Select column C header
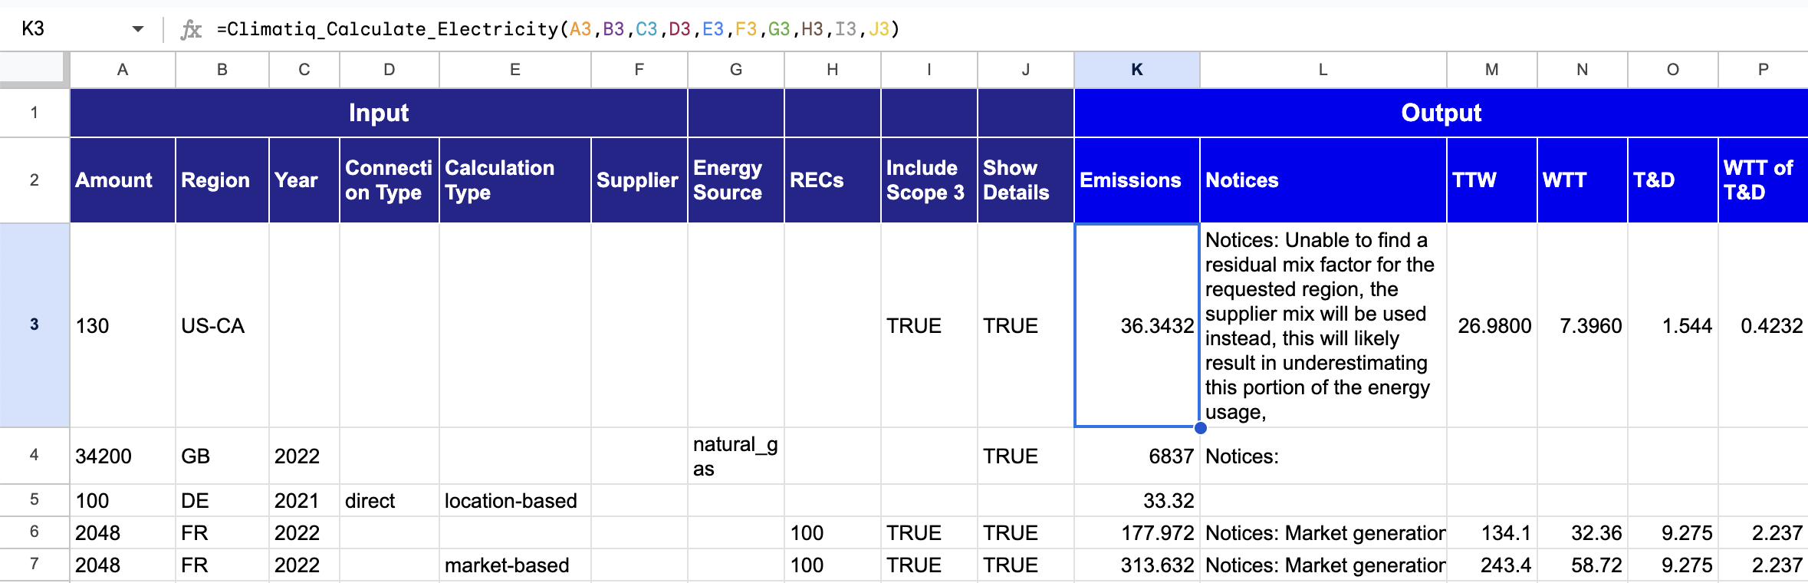The height and width of the screenshot is (583, 1808). click(304, 70)
